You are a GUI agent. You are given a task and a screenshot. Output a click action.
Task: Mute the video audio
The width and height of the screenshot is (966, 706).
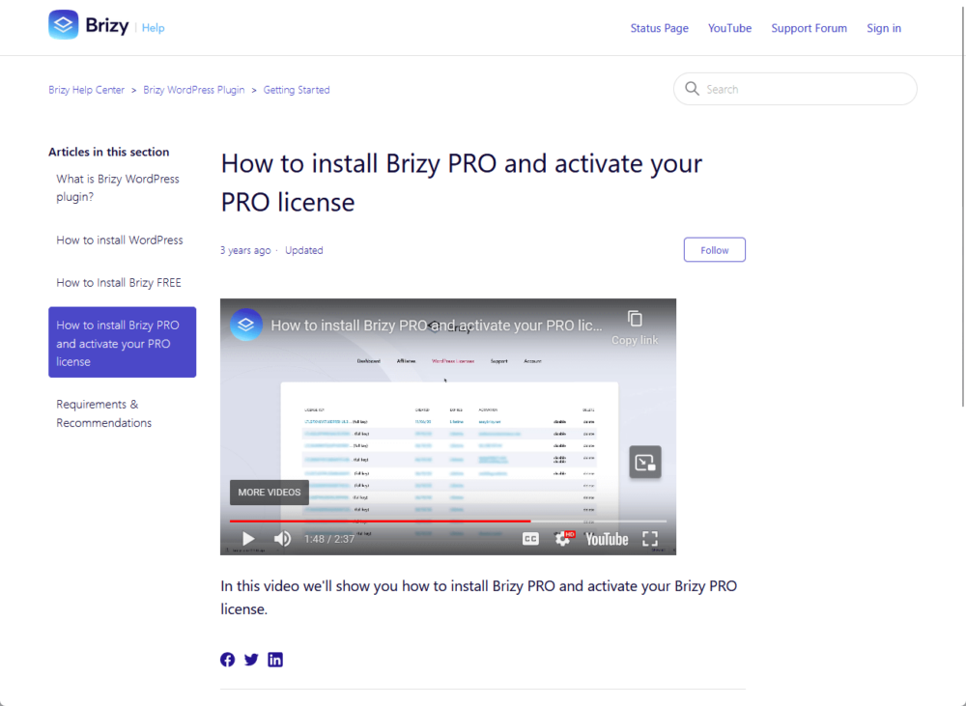pyautogui.click(x=282, y=538)
